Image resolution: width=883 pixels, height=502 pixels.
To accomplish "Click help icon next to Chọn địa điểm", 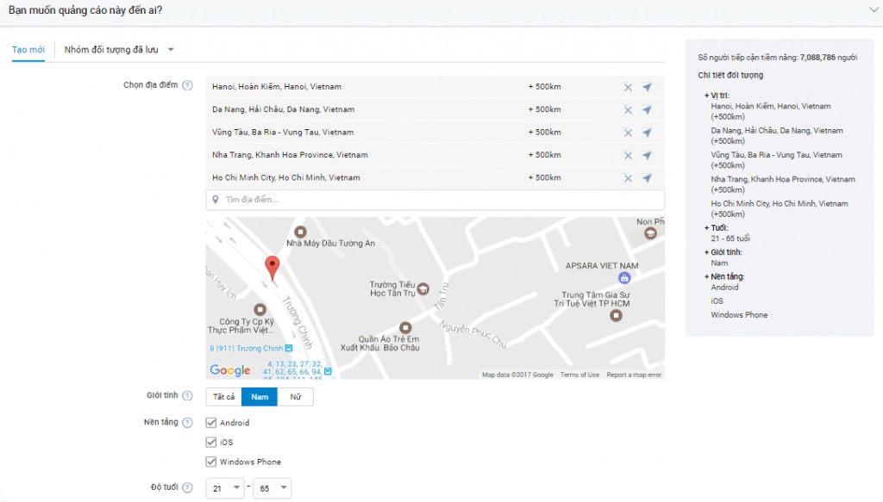I will [187, 86].
